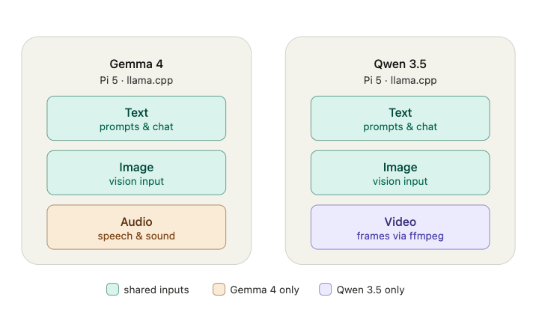Click the shared inputs legend label

tap(156, 290)
